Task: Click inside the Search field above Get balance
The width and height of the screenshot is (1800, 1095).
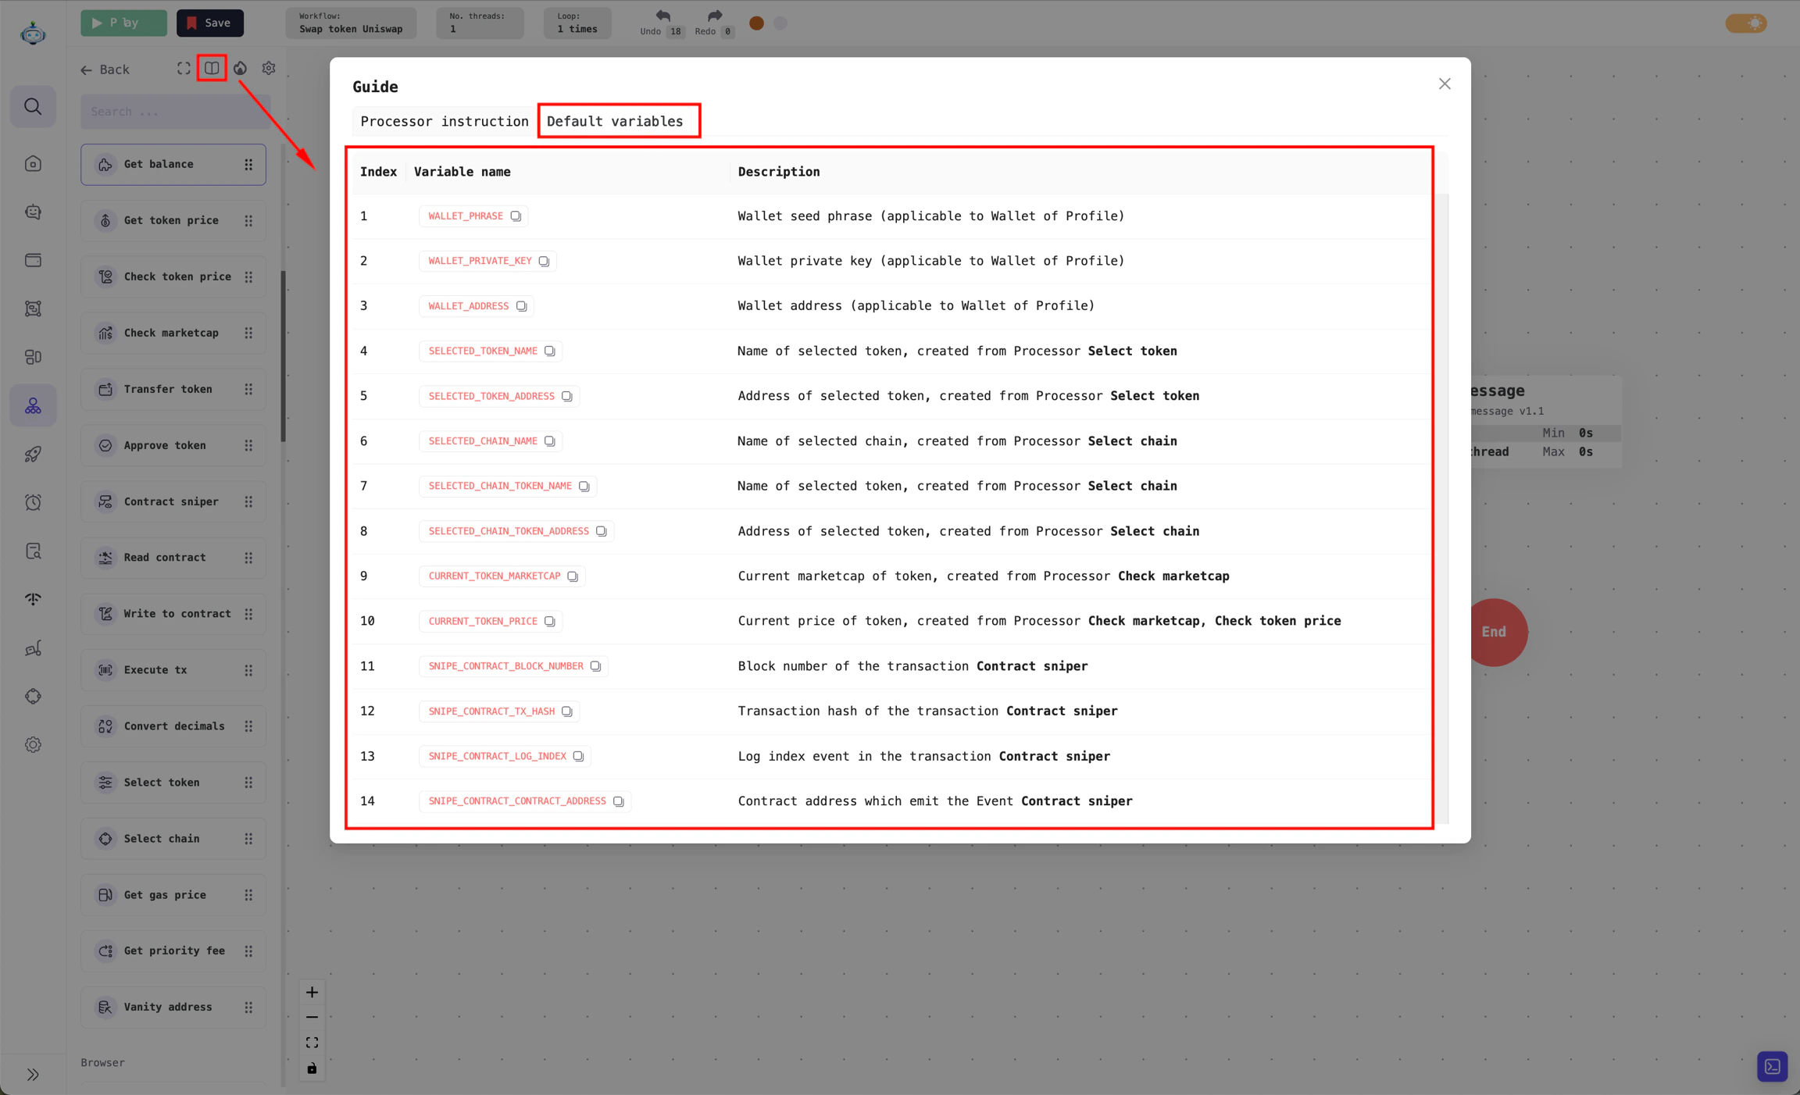Action: click(173, 111)
